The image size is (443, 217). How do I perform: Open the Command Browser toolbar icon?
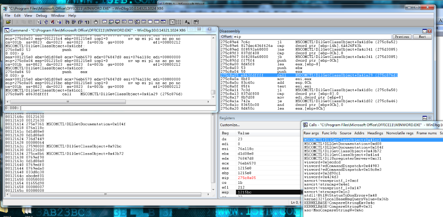(163, 22)
